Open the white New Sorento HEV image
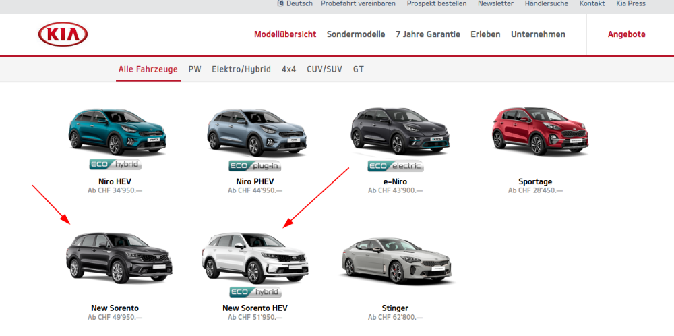674x336 pixels. [255, 257]
